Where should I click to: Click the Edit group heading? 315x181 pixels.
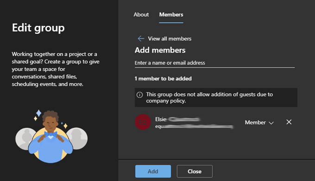click(38, 28)
